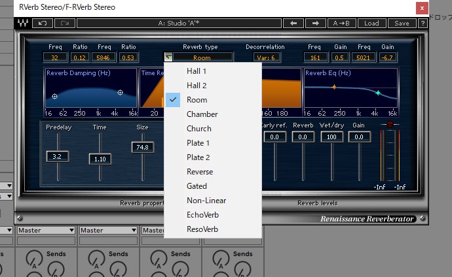Select EchoVerb reverb type
Image resolution: width=452 pixels, height=277 pixels.
tap(213, 215)
